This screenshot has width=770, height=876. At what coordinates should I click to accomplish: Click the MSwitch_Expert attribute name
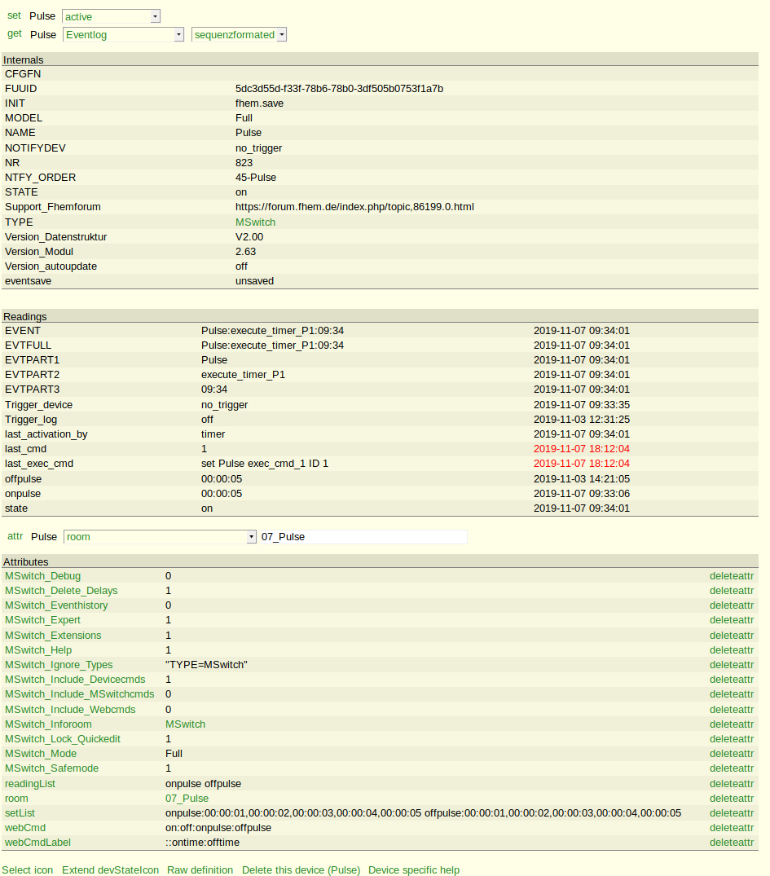tap(43, 620)
